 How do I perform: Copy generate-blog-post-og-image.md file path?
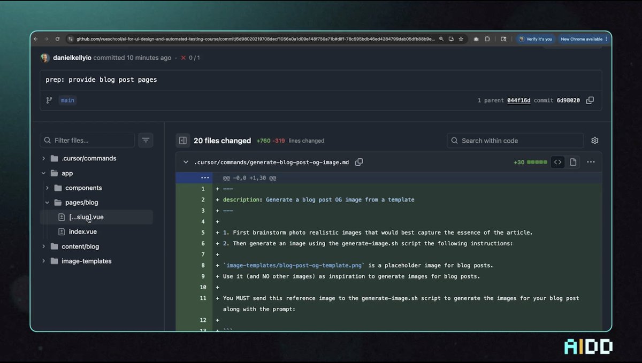(x=359, y=162)
